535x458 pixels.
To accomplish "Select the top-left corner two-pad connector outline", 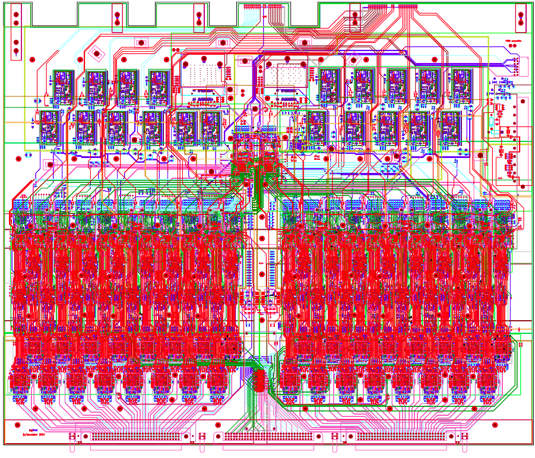I will tap(16, 18).
